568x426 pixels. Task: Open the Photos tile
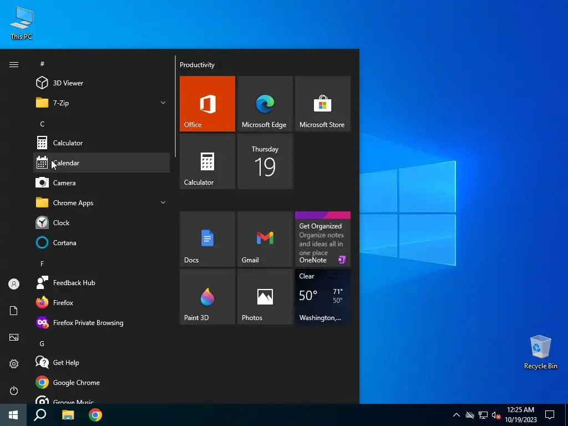click(265, 297)
